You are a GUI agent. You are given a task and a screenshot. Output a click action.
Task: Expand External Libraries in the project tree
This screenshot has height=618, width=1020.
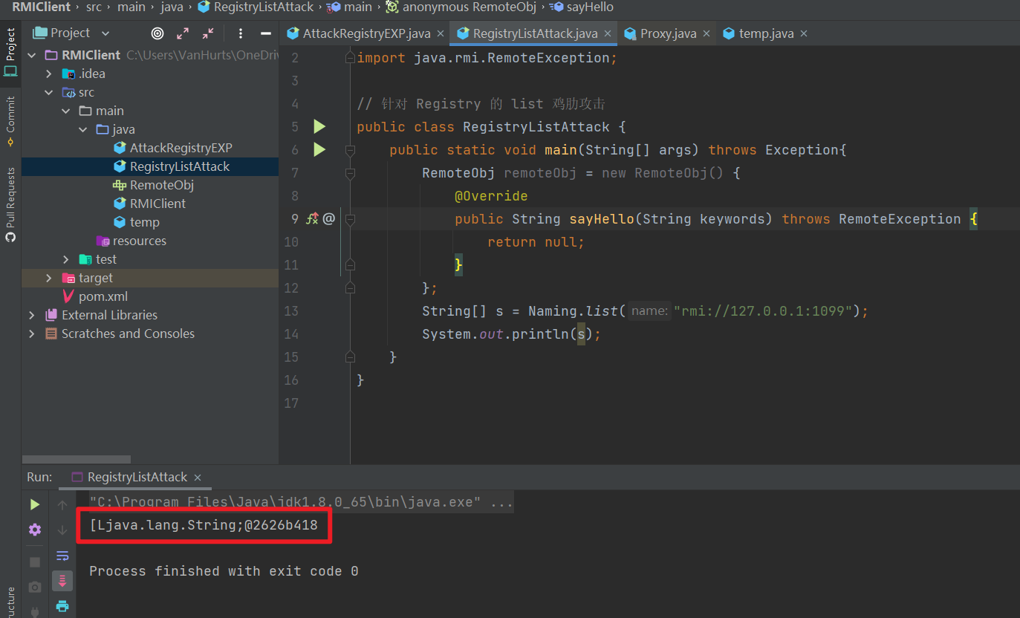pos(32,315)
